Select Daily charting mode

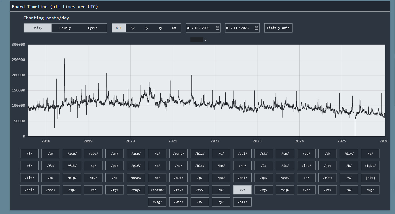tap(37, 28)
